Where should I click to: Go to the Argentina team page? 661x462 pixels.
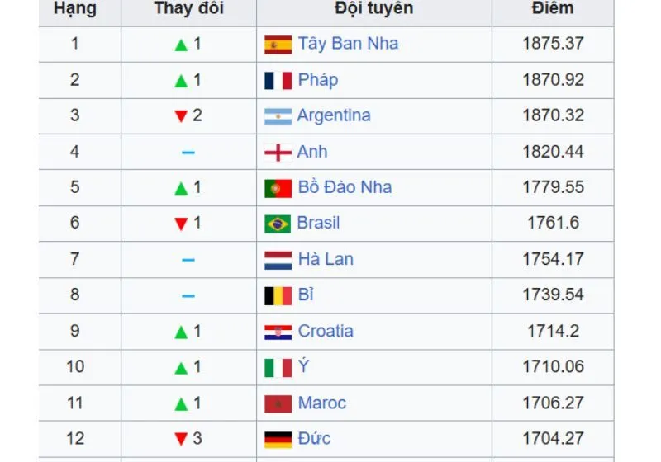tap(334, 115)
